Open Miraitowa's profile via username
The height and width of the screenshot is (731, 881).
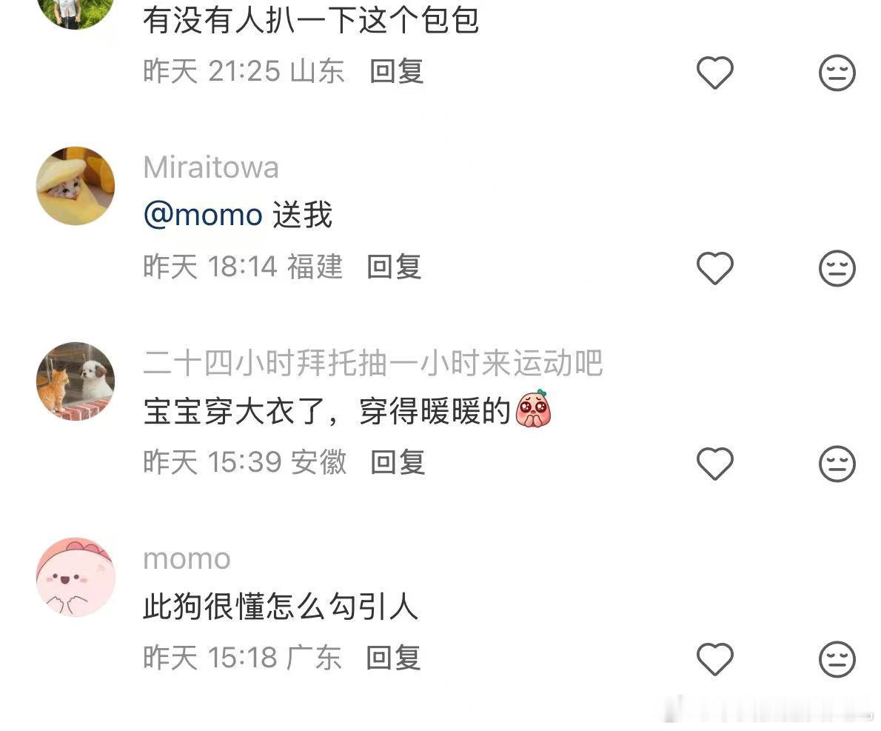(x=211, y=167)
